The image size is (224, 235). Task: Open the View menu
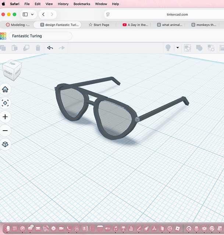pyautogui.click(x=49, y=4)
